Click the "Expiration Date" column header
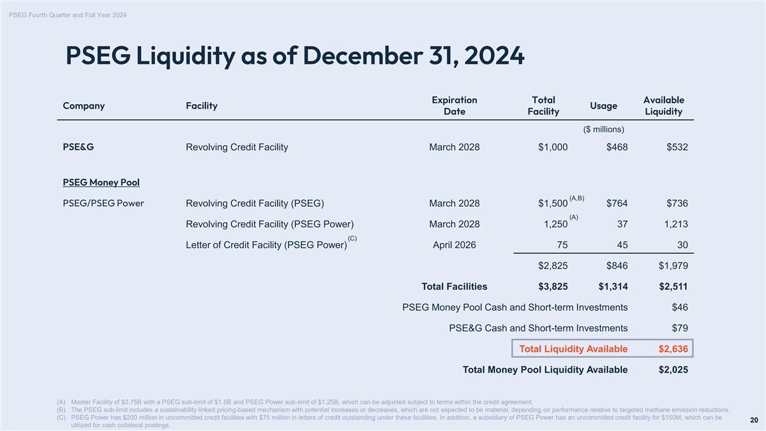 pos(454,106)
